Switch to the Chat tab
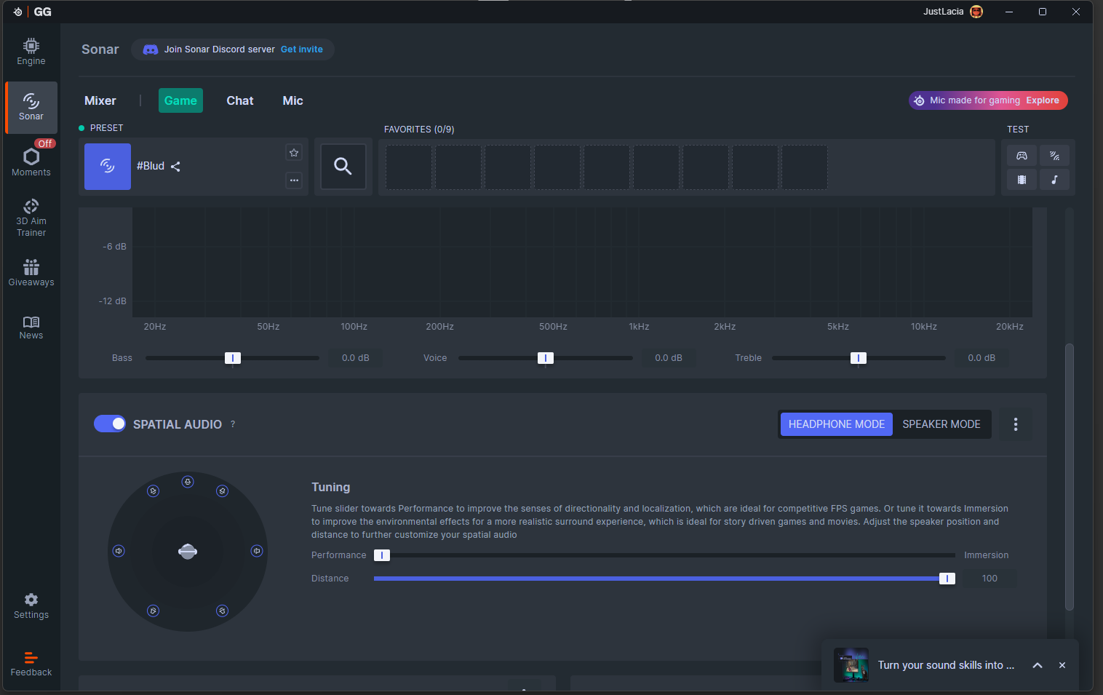Screen dimensions: 1103x695 click(240, 100)
